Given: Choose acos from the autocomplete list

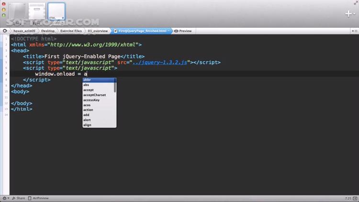Looking at the screenshot, I should 98,105.
